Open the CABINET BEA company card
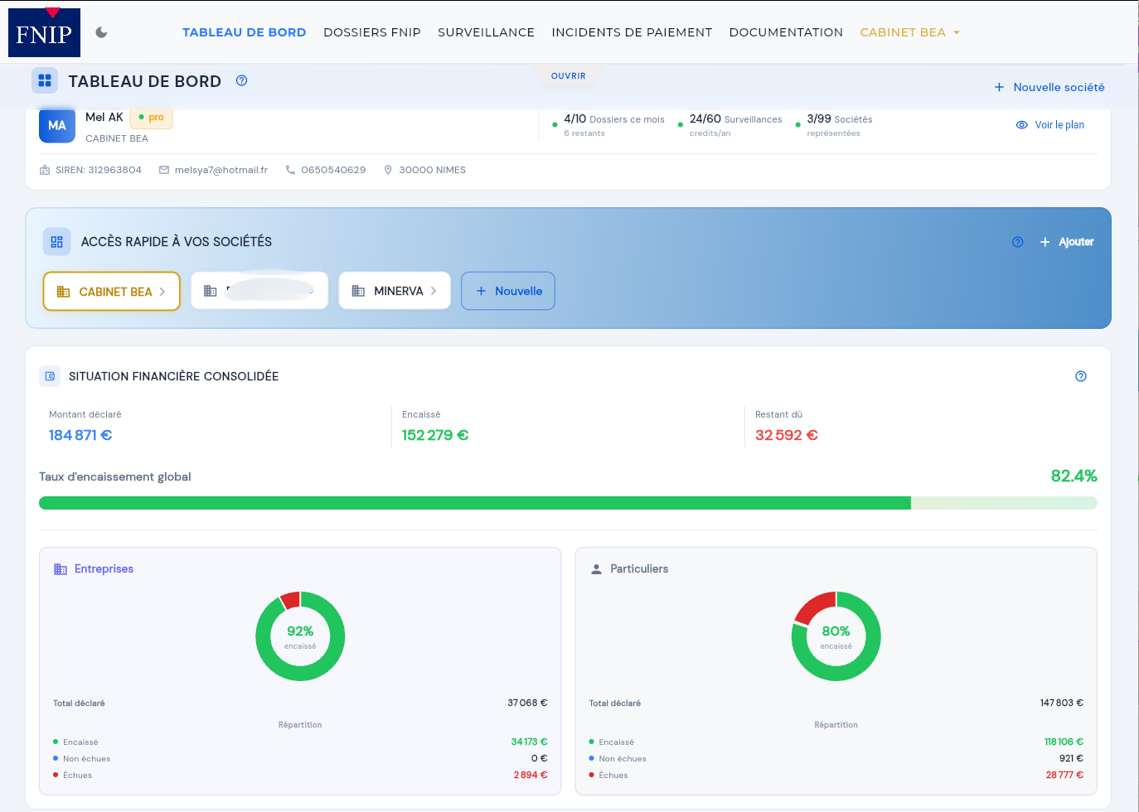The width and height of the screenshot is (1139, 812). point(111,292)
